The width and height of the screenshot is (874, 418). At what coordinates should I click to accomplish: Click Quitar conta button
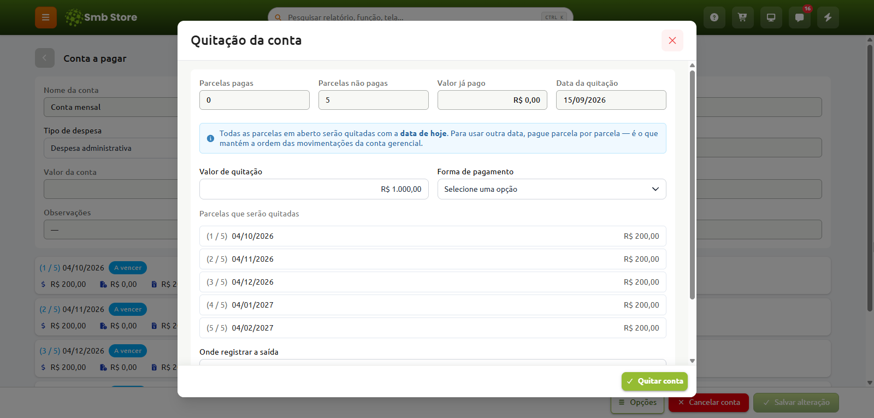(654, 381)
